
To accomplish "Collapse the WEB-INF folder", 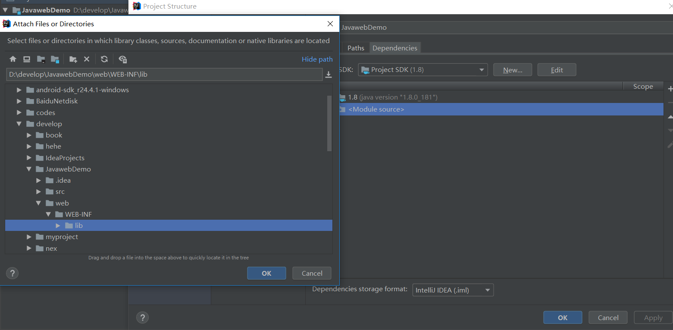I will tap(48, 215).
